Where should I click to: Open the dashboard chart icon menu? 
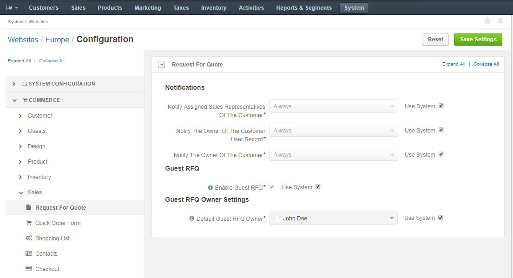[x=12, y=7]
